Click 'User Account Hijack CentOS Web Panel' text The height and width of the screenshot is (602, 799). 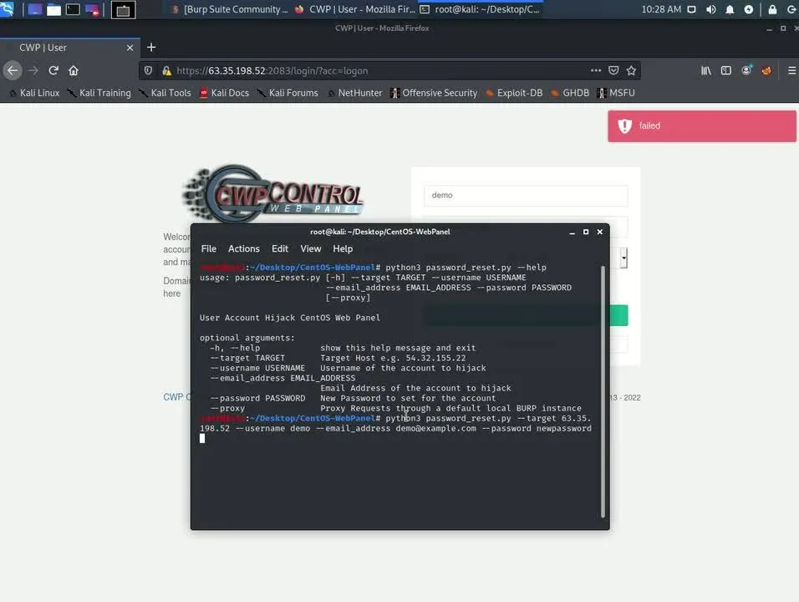click(289, 318)
